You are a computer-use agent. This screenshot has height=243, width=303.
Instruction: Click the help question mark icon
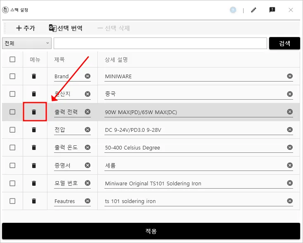tap(233, 10)
